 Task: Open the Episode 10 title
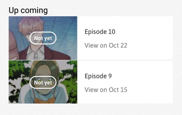[100, 32]
